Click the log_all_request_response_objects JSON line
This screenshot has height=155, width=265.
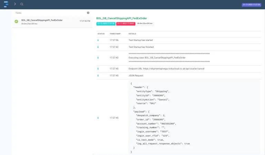(x=163, y=144)
